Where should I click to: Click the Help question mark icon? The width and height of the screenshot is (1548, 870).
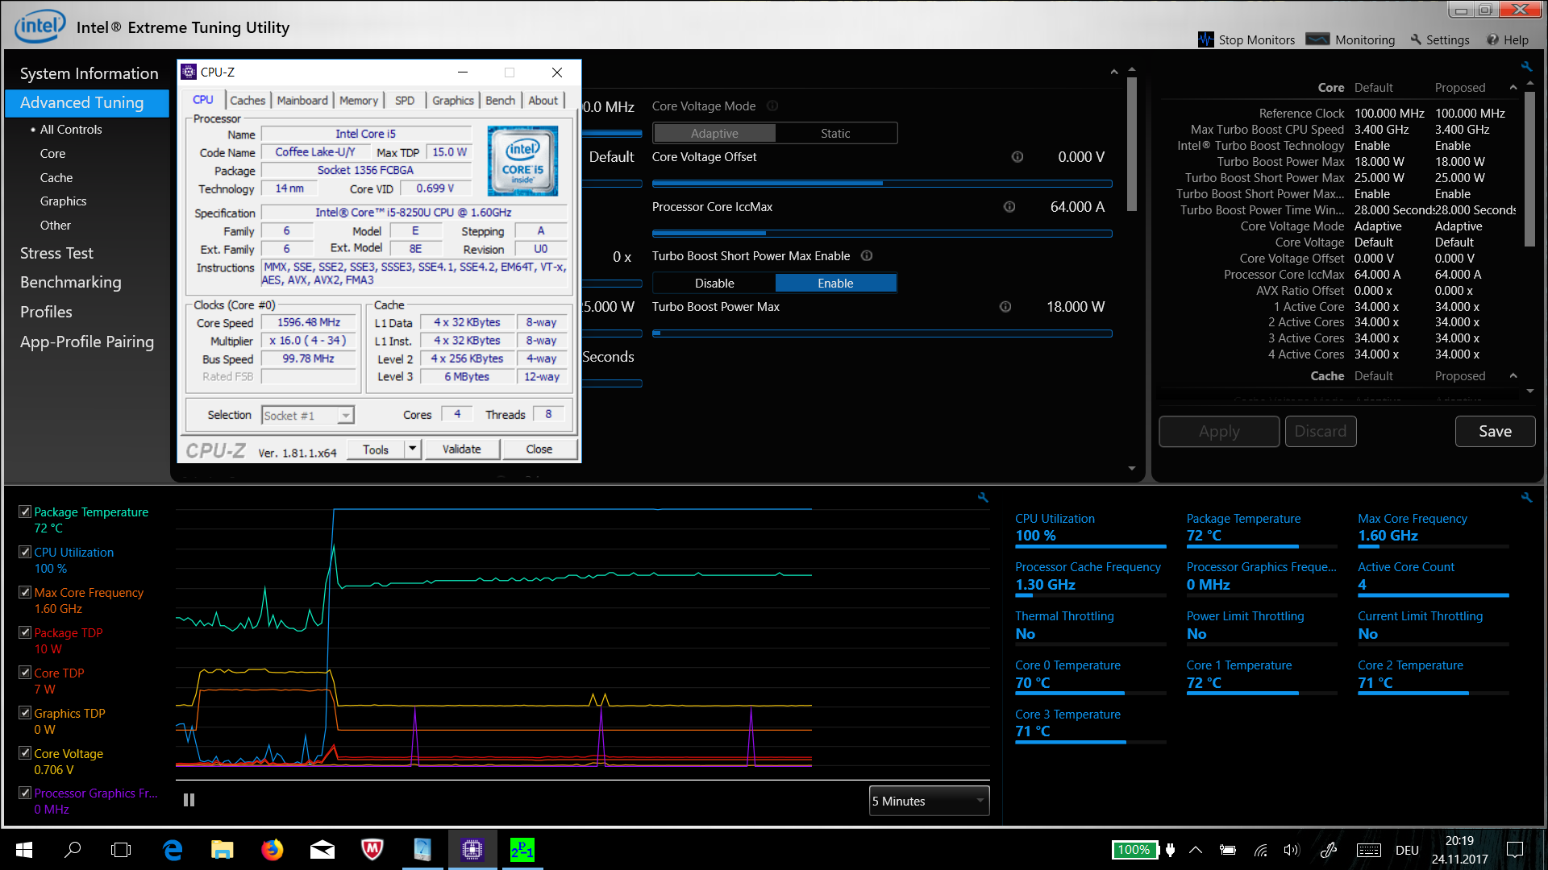(1492, 39)
